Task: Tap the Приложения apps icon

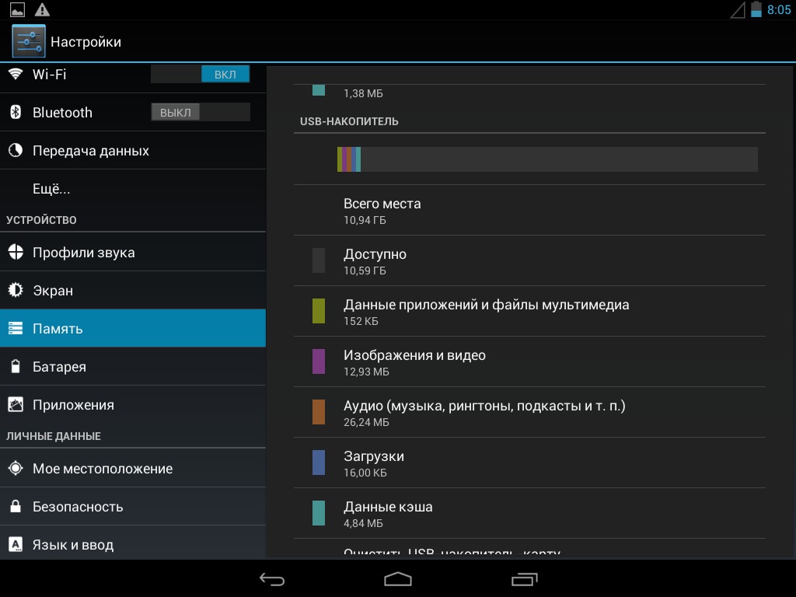Action: pos(15,405)
